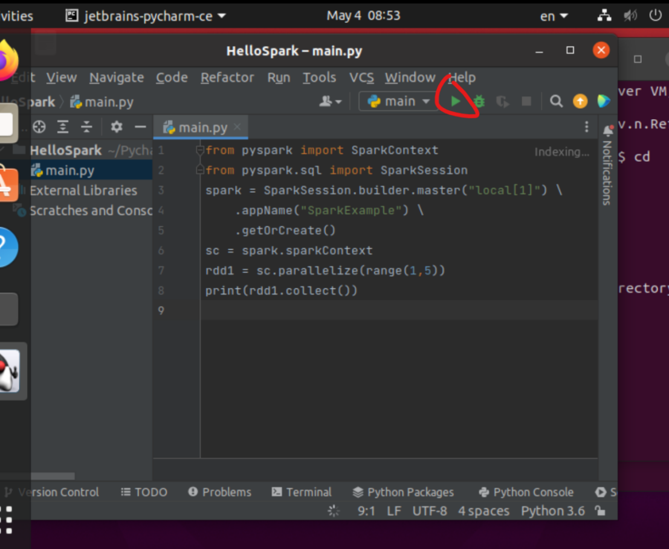Open Version Control tool window
The height and width of the screenshot is (549, 669).
coord(51,492)
